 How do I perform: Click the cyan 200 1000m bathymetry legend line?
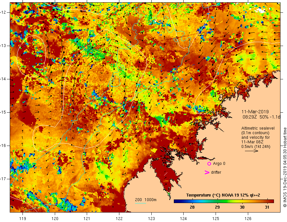[141, 203]
